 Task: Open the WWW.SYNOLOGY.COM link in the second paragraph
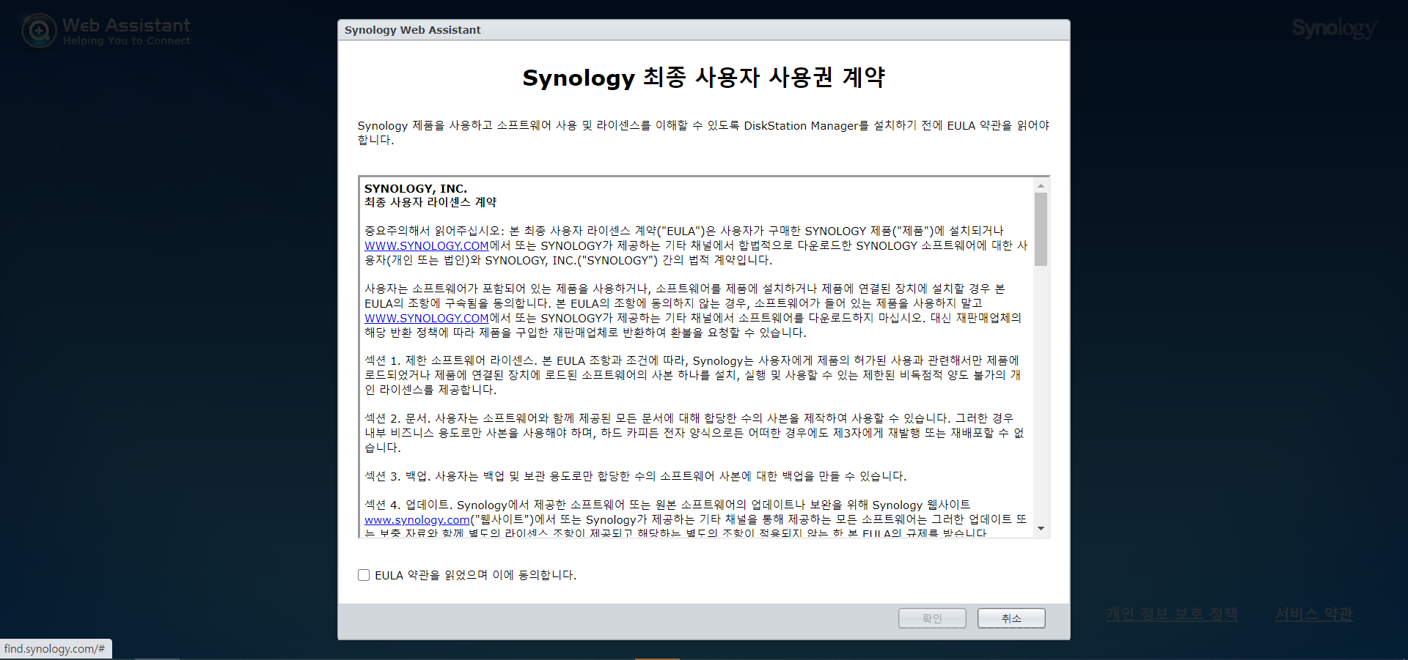[x=427, y=318]
